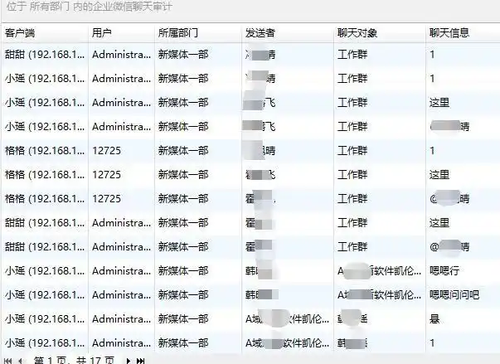The height and width of the screenshot is (364, 500).
Task: Select client 小瑶 in the 嗯嗯问问吧 row
Action: pos(45,295)
